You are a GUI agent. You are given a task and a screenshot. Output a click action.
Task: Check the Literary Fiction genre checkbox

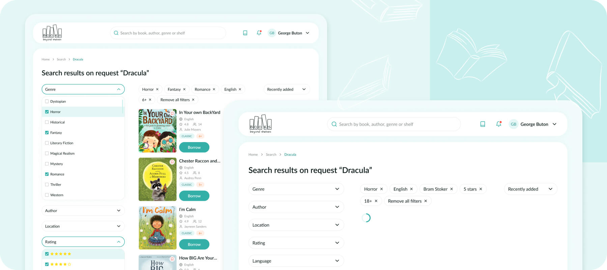pyautogui.click(x=47, y=143)
